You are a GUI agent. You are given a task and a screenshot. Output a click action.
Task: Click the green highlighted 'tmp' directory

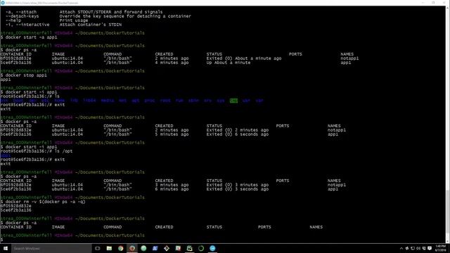pyautogui.click(x=233, y=100)
